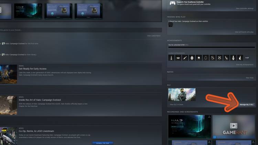Select the fifth locked achievement splatter icon

199,58
